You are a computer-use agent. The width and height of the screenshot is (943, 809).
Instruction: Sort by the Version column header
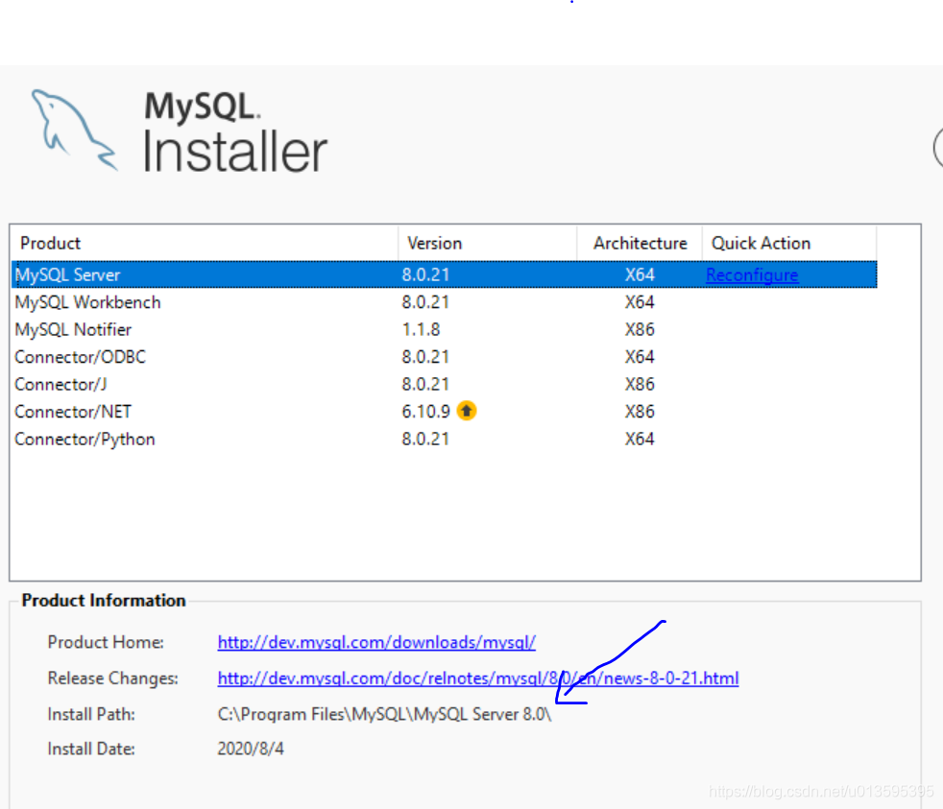(434, 243)
